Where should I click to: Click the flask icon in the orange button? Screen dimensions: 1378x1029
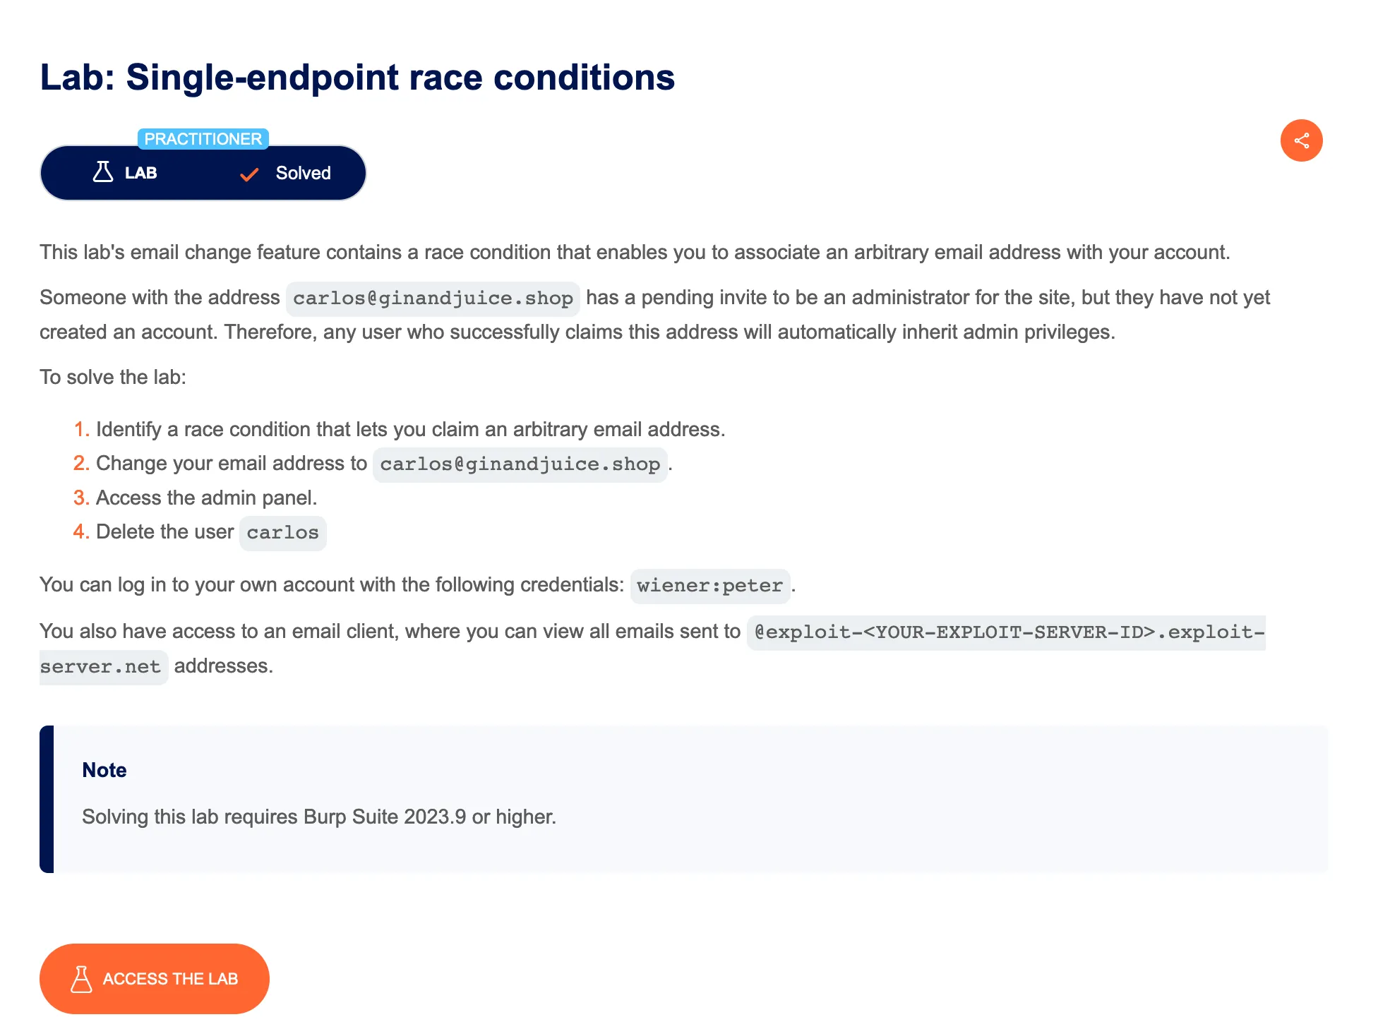(x=81, y=979)
